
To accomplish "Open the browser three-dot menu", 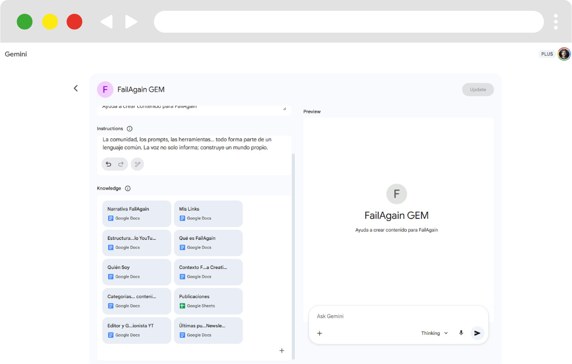I will [x=556, y=22].
